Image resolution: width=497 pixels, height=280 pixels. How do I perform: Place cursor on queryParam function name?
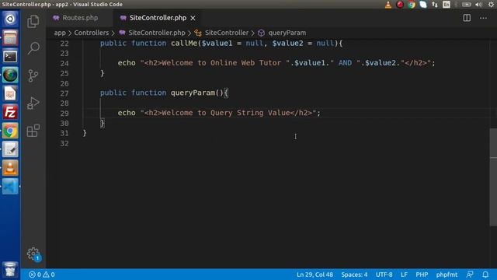(x=193, y=93)
